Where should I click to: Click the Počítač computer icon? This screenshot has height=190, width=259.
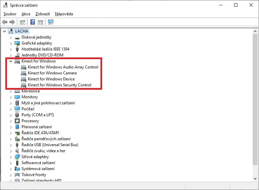point(17,109)
